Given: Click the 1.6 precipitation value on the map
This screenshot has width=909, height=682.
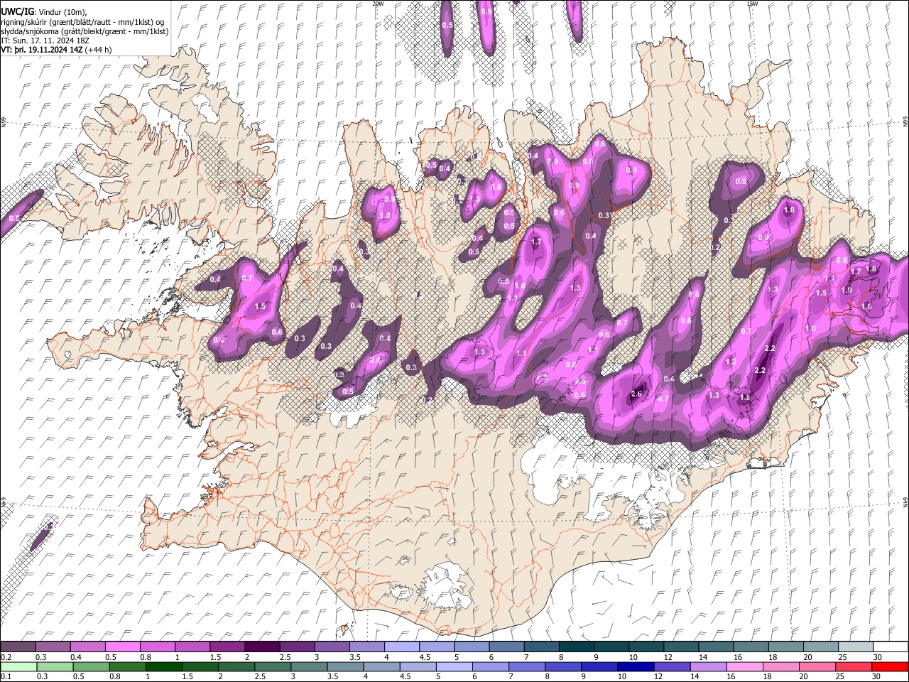Looking at the screenshot, I should point(866,306).
